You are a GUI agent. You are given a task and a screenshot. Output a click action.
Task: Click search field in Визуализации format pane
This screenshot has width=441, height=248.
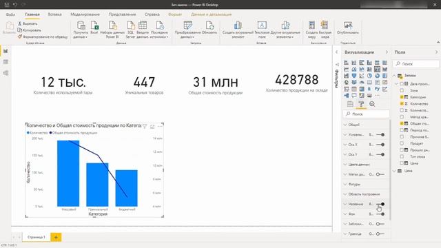(x=367, y=114)
